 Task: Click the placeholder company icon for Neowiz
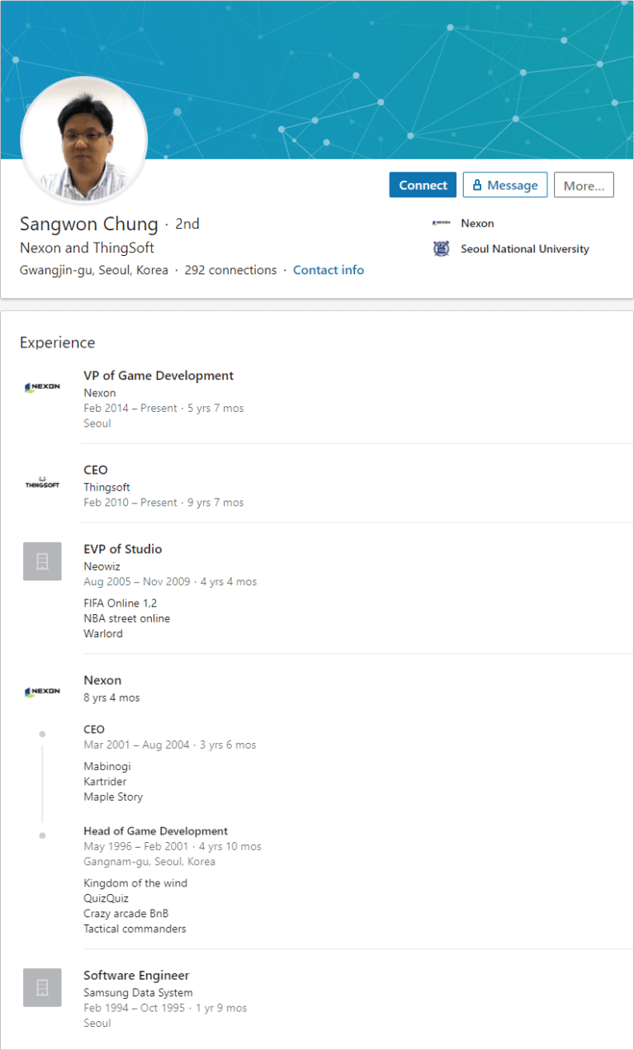42,561
